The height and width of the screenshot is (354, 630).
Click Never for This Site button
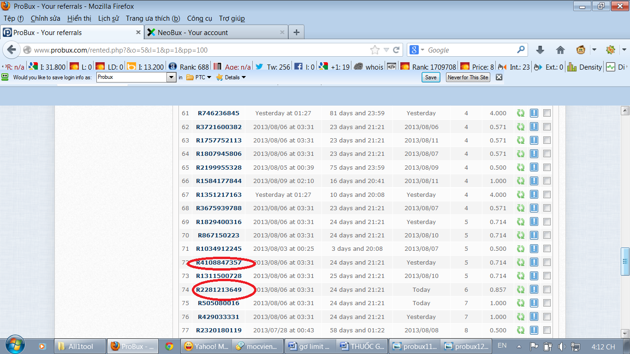468,77
